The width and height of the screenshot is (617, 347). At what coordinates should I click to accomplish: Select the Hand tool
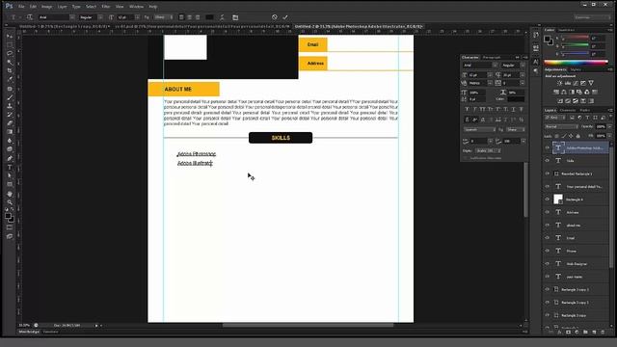pos(10,194)
